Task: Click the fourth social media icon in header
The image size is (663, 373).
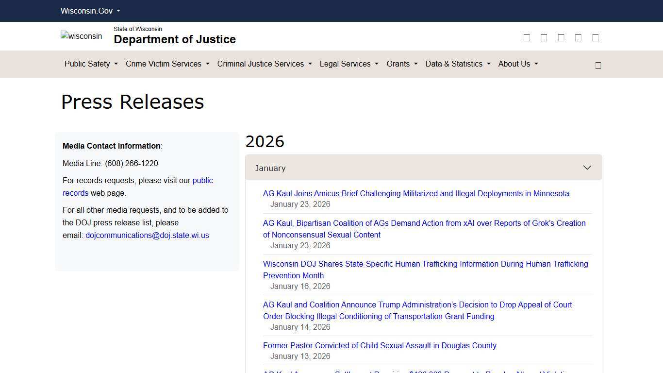Action: (x=578, y=37)
